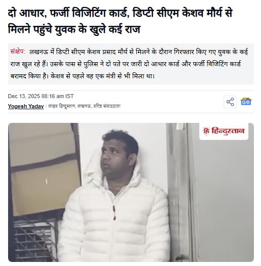The width and height of the screenshot is (261, 266).
Task: Open the article photo of man
Action: coord(131,192)
